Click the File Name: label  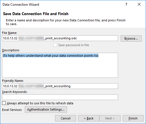pyautogui.click(x=9, y=33)
